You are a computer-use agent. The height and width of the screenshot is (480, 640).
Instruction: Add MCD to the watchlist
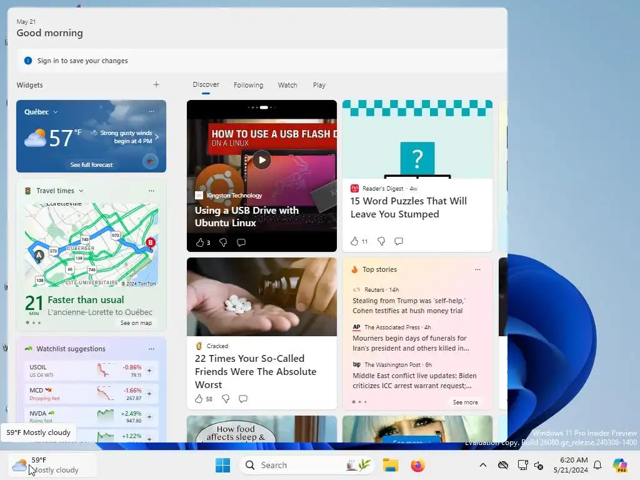click(x=149, y=394)
